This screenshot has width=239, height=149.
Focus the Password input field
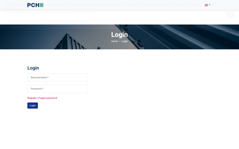pyautogui.click(x=58, y=89)
